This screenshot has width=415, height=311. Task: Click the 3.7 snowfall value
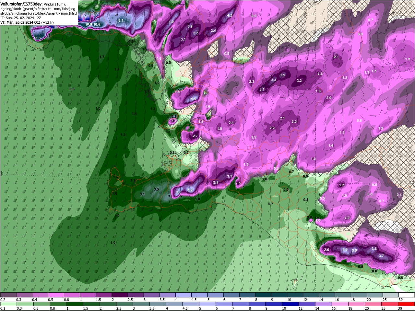click(x=381, y=256)
